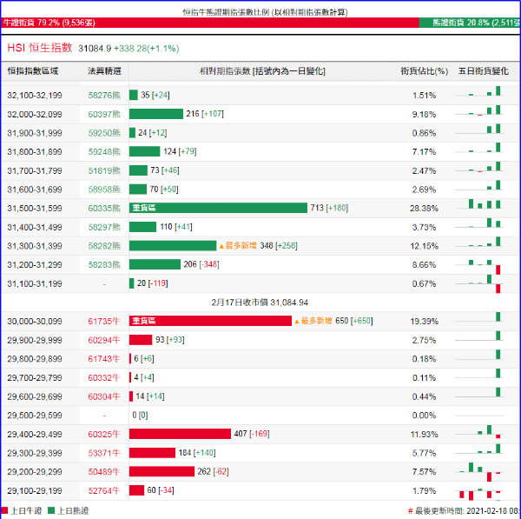Open the 60335熊 warrant link
Image resolution: width=521 pixels, height=519 pixels.
tap(104, 209)
